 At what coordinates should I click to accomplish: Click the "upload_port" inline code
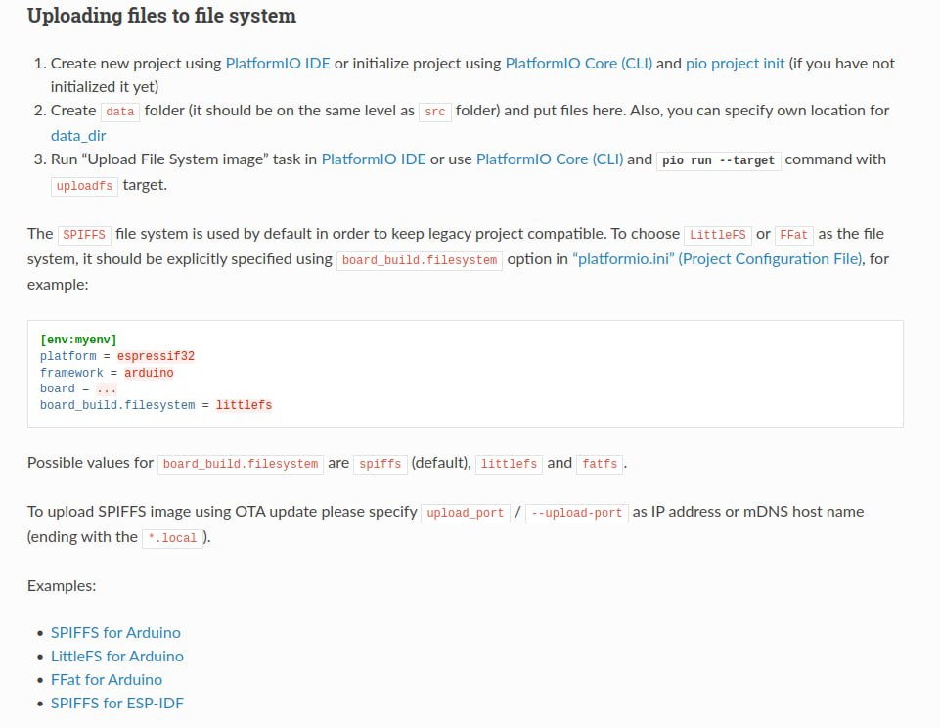point(466,513)
